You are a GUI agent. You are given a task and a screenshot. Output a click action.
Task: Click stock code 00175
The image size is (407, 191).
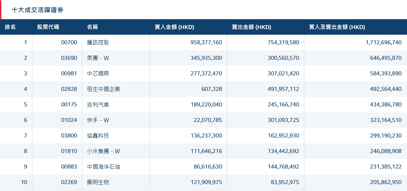coord(69,104)
